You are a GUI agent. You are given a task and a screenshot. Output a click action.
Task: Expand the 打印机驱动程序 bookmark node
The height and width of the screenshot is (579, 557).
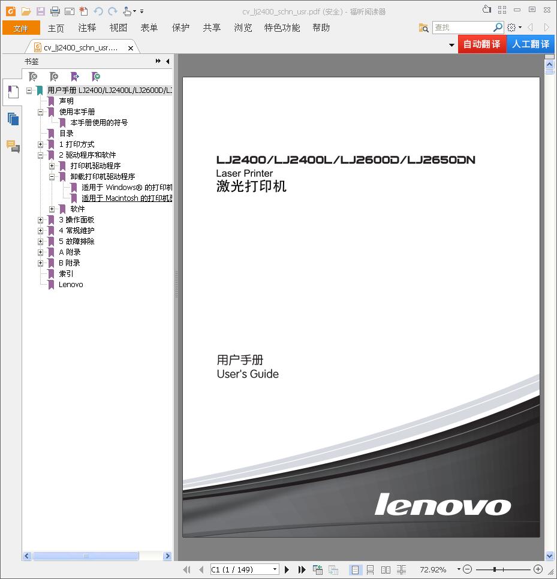[52, 166]
